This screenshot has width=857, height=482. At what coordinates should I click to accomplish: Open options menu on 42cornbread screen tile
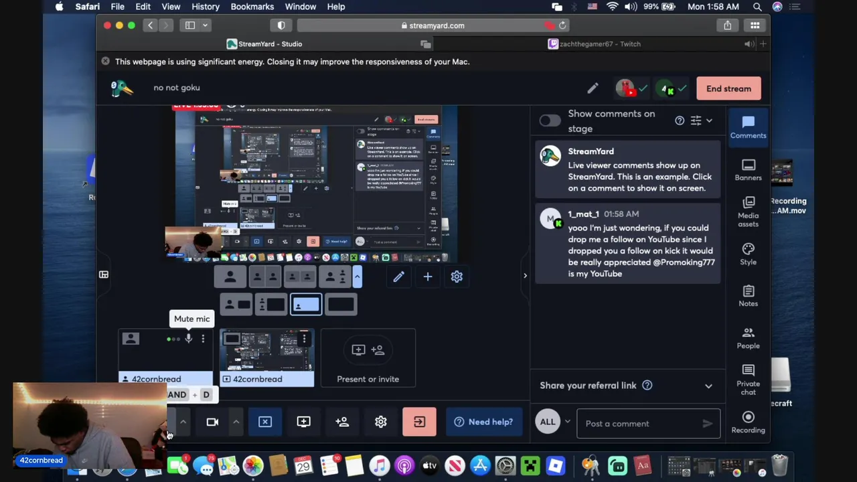click(304, 339)
